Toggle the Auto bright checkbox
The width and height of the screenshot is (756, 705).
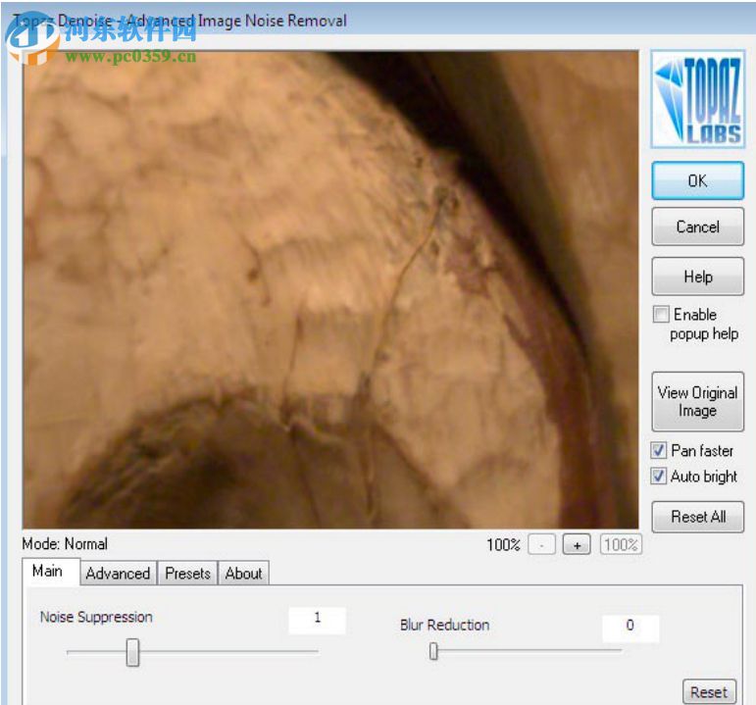(659, 476)
